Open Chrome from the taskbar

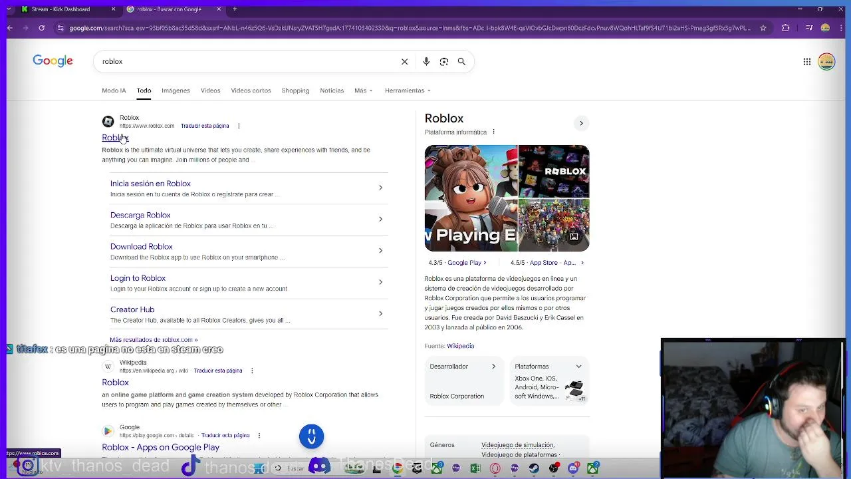[397, 468]
